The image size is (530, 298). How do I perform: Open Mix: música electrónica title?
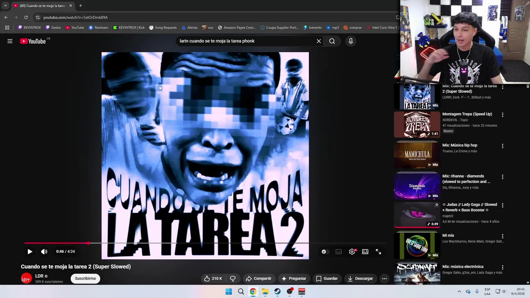pyautogui.click(x=463, y=267)
